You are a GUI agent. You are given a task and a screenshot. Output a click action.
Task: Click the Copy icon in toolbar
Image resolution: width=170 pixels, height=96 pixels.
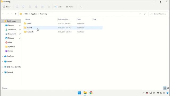(23, 7)
